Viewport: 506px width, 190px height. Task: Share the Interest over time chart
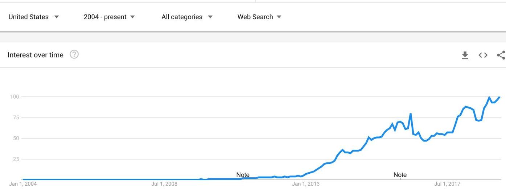pyautogui.click(x=501, y=55)
